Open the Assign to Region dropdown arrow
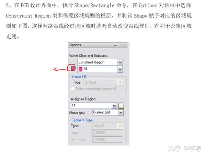This screenshot has width=206, height=157. (x=114, y=106)
